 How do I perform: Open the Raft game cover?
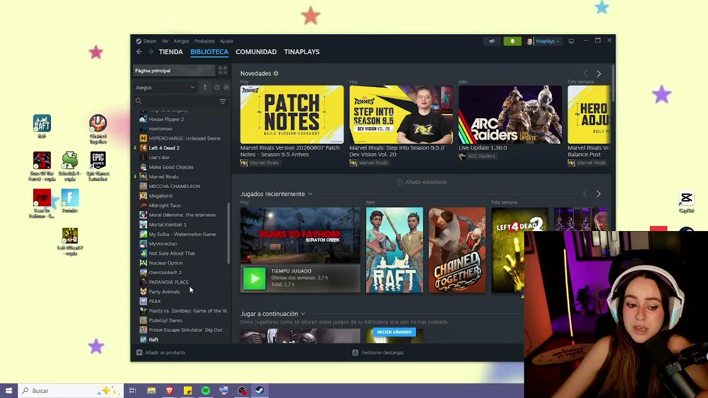394,250
